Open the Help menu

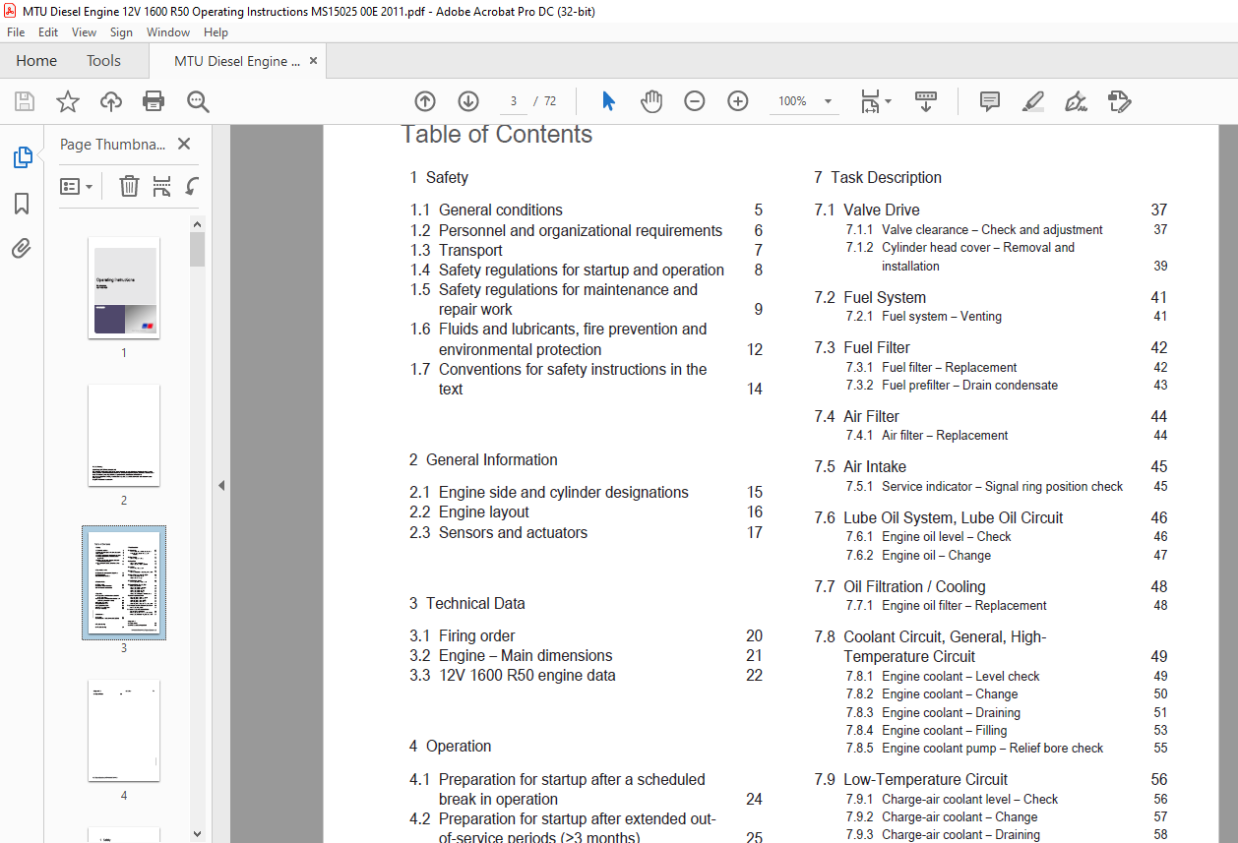pos(216,32)
